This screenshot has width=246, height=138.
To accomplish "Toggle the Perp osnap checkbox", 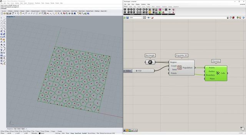I will point(27,131).
